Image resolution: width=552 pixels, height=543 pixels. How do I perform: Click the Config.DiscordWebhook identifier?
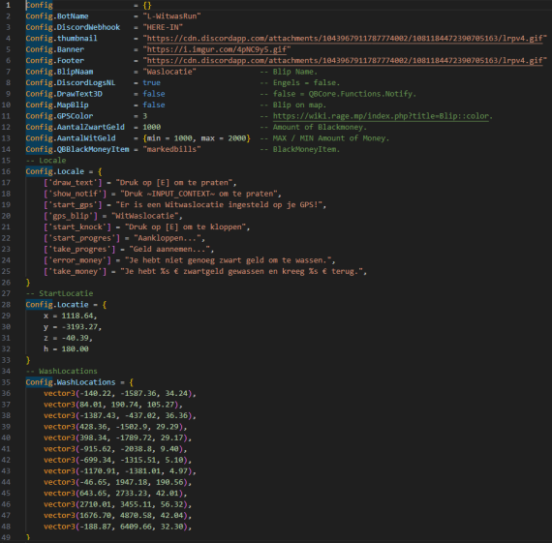click(73, 27)
